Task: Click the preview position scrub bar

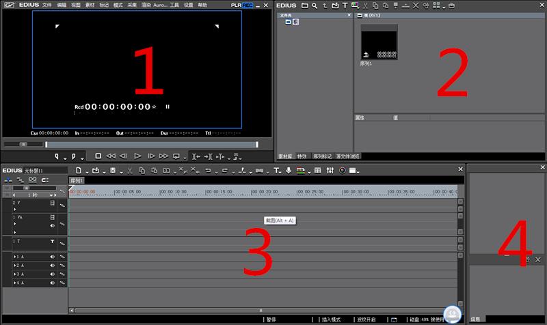Action: (x=152, y=144)
